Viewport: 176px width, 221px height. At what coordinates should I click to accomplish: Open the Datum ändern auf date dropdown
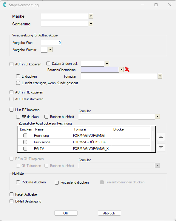(107, 64)
